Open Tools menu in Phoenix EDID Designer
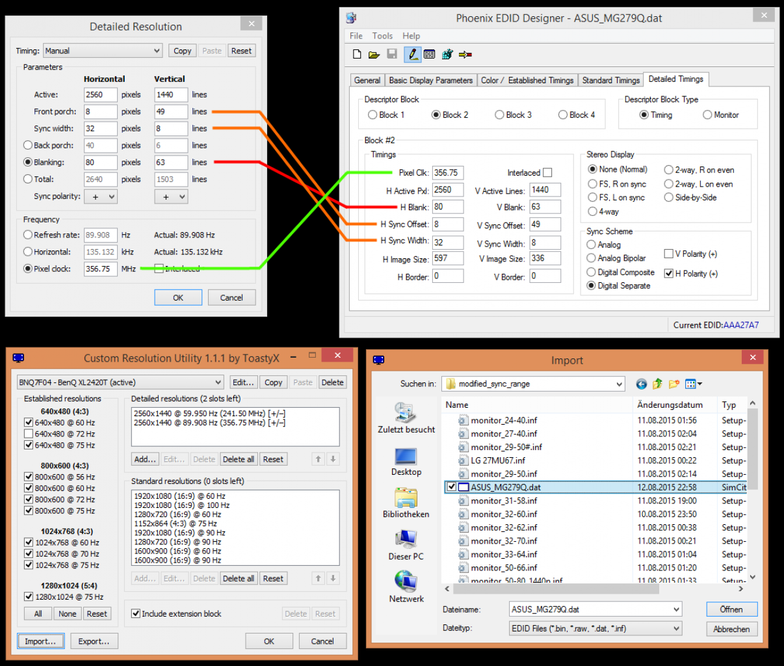Screen dimensions: 784x666 coord(382,36)
